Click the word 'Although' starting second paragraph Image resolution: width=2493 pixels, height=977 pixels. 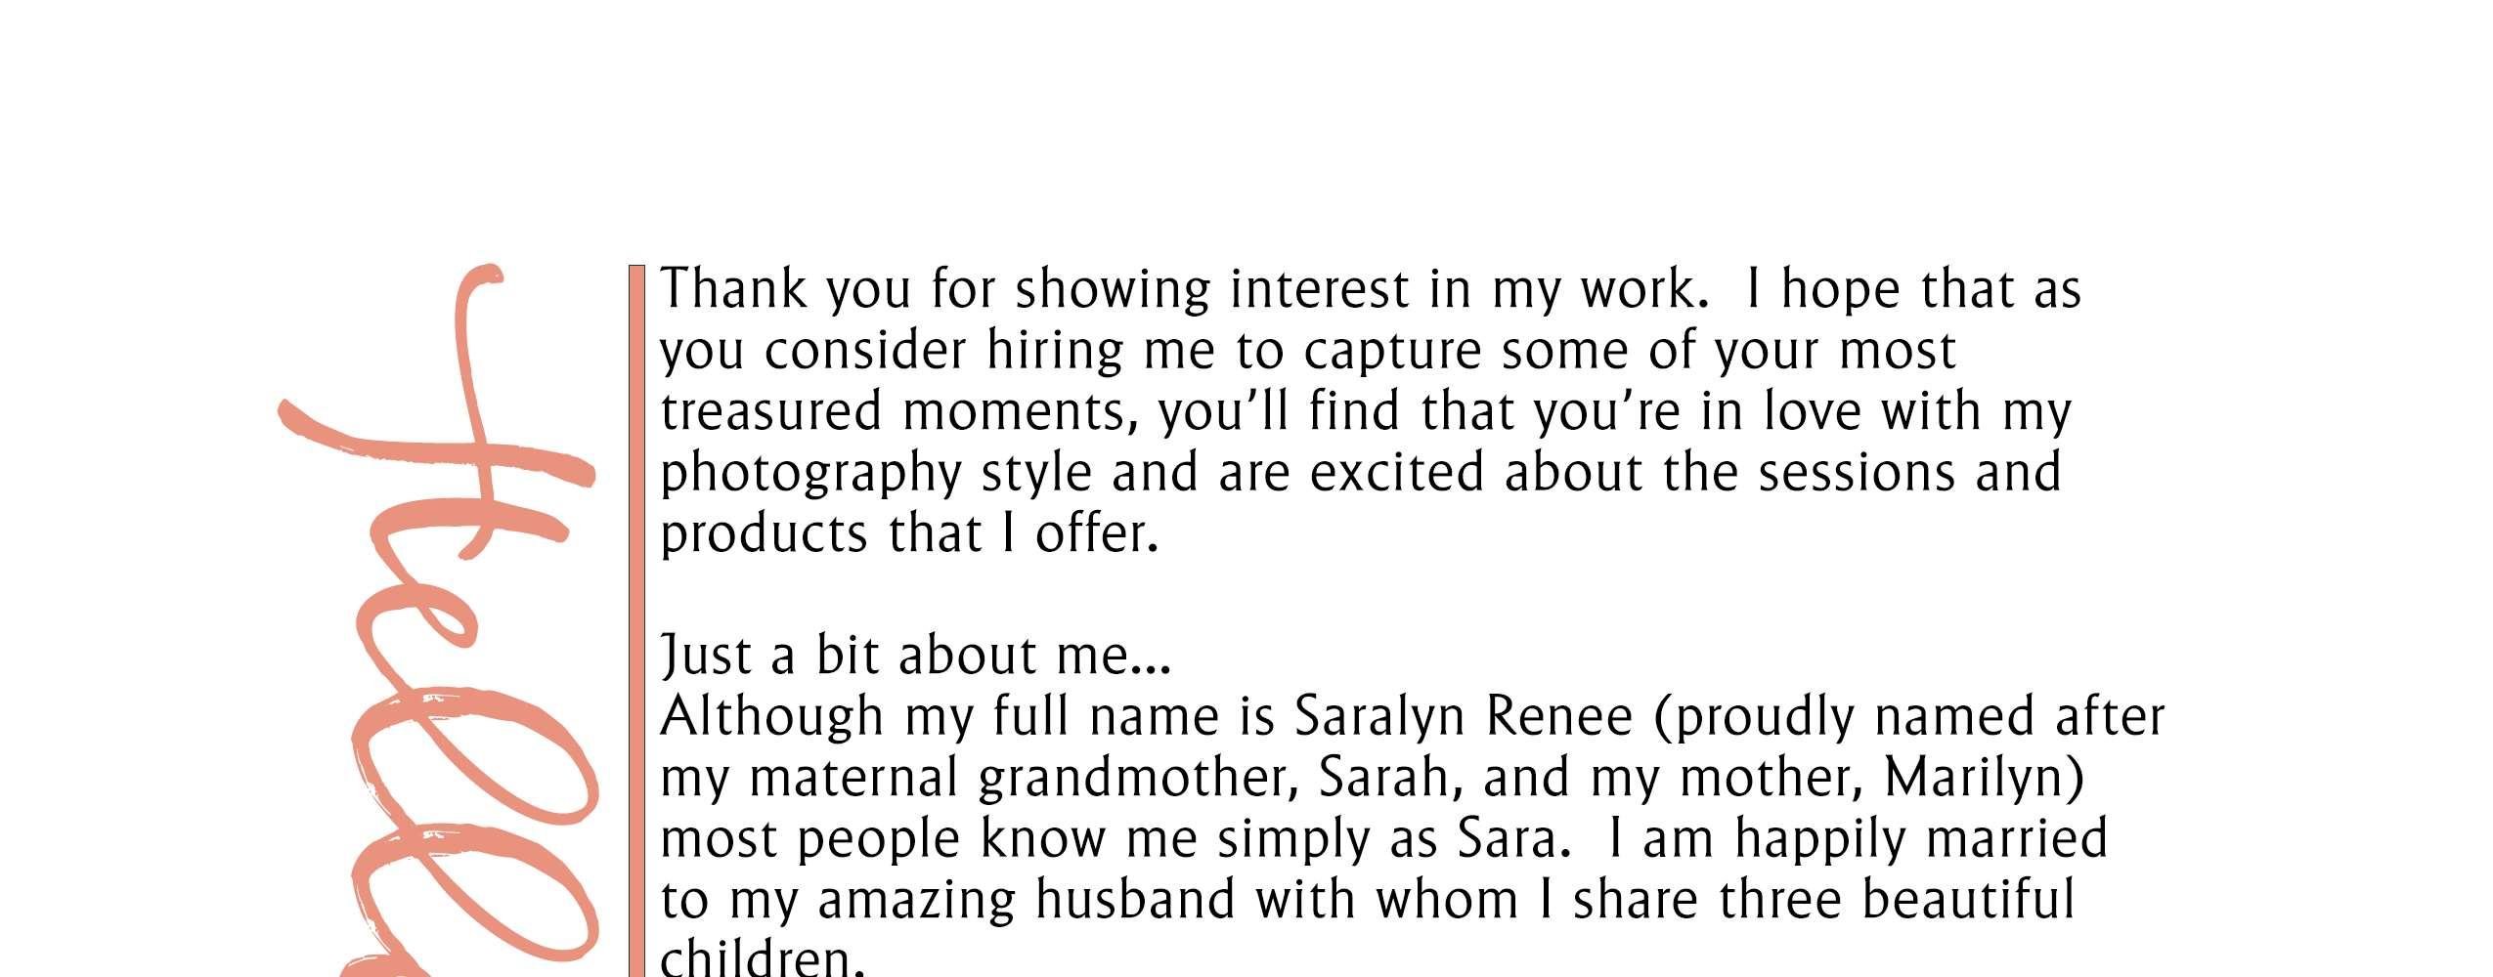pyautogui.click(x=771, y=717)
